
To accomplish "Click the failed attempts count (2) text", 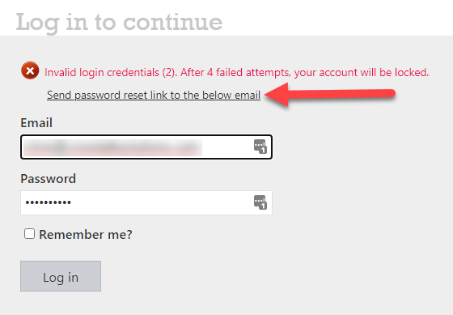I will [170, 72].
